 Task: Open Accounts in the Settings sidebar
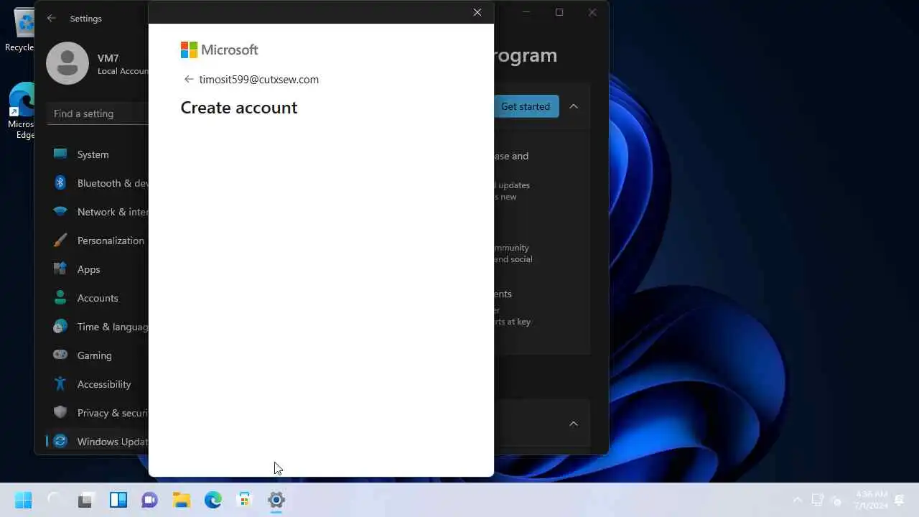pos(98,298)
